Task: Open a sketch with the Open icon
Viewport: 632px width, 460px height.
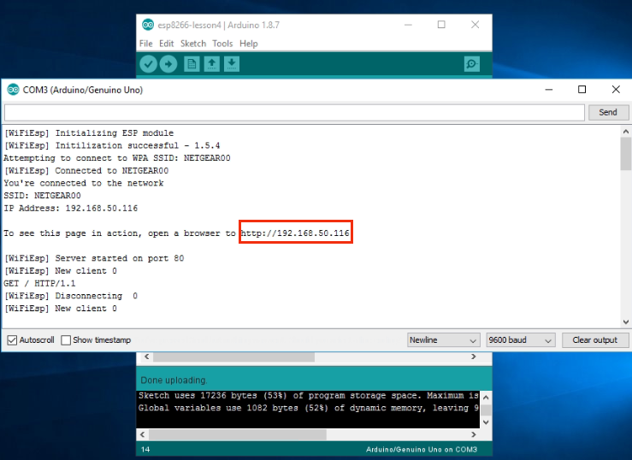Action: [x=211, y=64]
